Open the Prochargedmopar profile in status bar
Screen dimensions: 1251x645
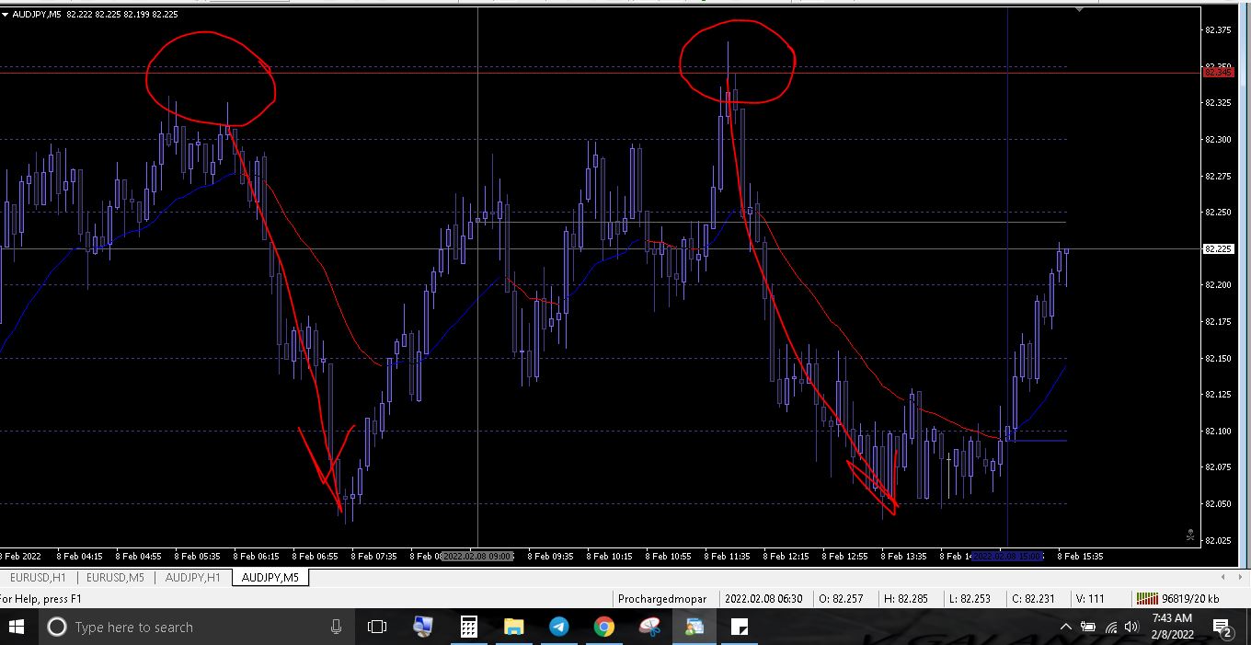point(662,598)
